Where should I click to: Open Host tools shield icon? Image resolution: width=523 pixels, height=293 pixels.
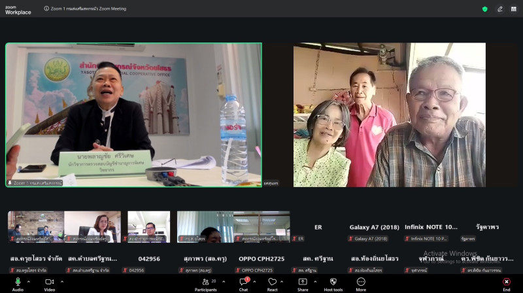click(333, 282)
